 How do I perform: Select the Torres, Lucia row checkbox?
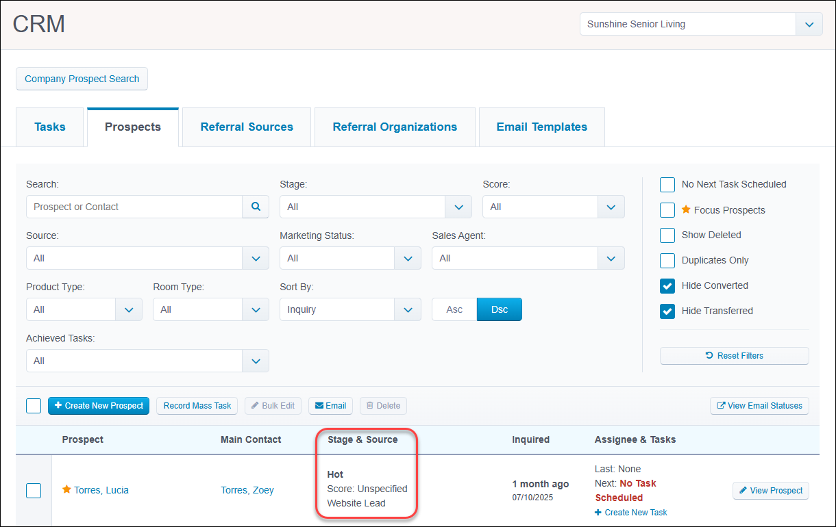(34, 491)
